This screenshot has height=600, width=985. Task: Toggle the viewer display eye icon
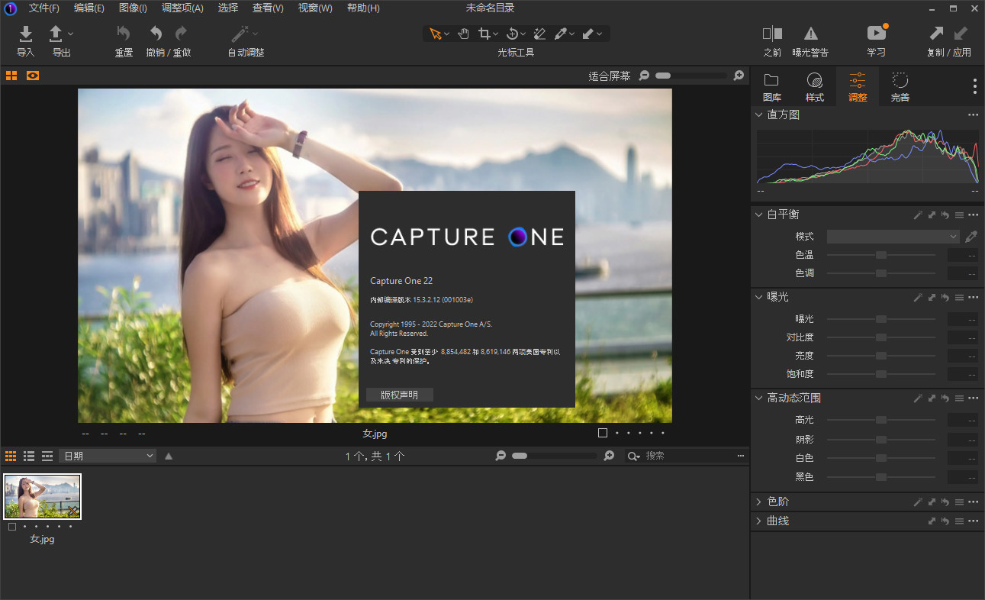click(x=33, y=76)
